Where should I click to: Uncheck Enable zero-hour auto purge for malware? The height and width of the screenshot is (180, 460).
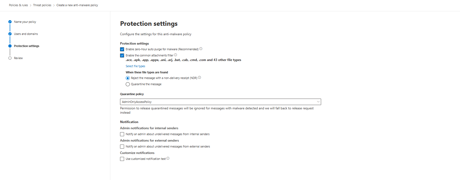click(122, 49)
